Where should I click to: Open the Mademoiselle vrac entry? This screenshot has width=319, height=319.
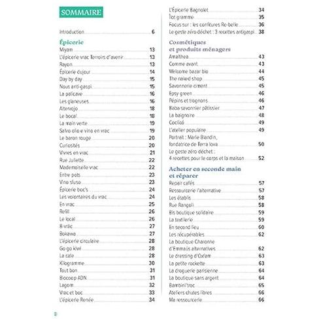(x=107, y=167)
